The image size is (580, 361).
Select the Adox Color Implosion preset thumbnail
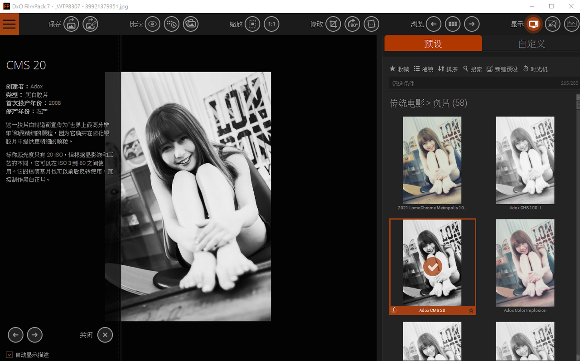tap(525, 263)
